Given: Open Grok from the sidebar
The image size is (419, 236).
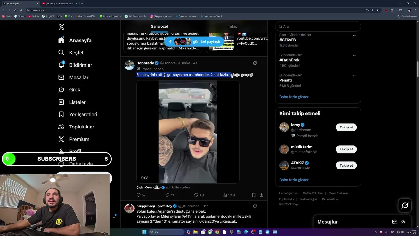Looking at the screenshot, I should (x=69, y=90).
